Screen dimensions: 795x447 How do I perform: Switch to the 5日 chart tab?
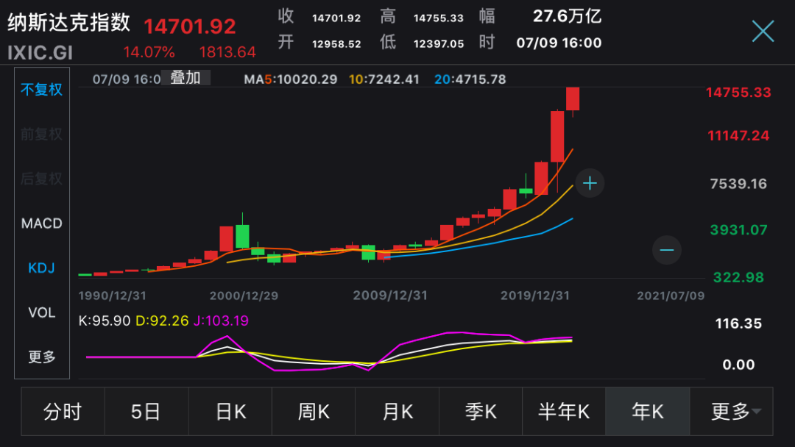(146, 412)
